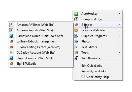Click the globe icon beside iTunes Connect

(x=11, y=58)
